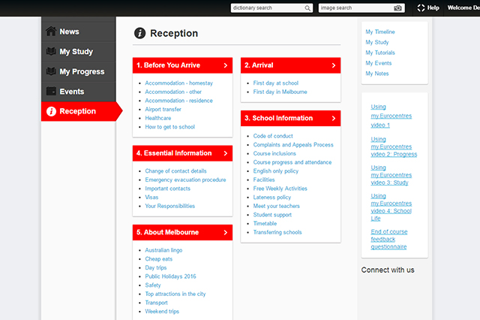
Task: Open English only policy link
Action: [x=276, y=171]
